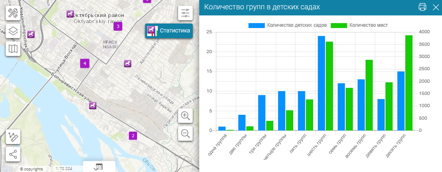Open the tools wrench icon button

click(13, 13)
